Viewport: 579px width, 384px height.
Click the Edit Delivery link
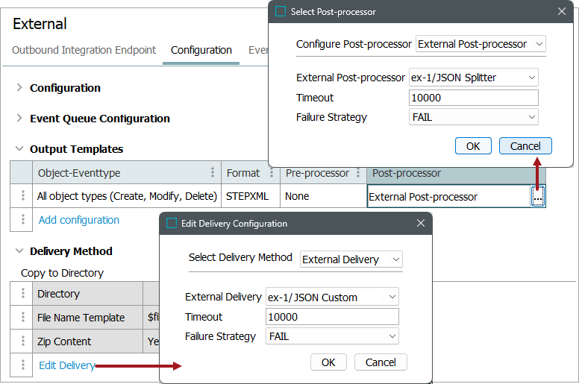click(x=67, y=365)
